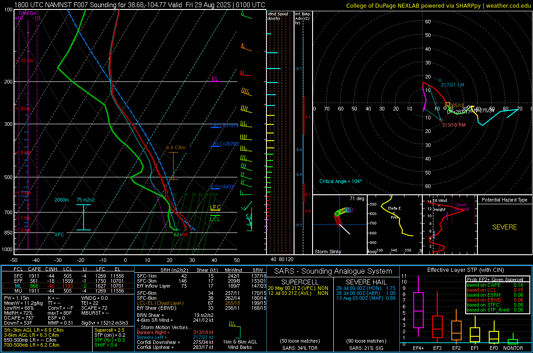Click the Critical Angle = 104° text
Image resolution: width=533 pixels, height=353 pixels.
tap(341, 181)
